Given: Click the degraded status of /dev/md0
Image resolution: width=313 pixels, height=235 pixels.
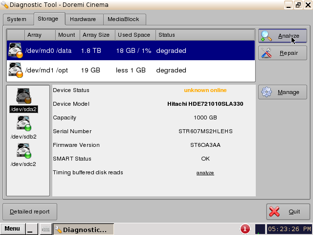Looking at the screenshot, I should pyautogui.click(x=171, y=50).
